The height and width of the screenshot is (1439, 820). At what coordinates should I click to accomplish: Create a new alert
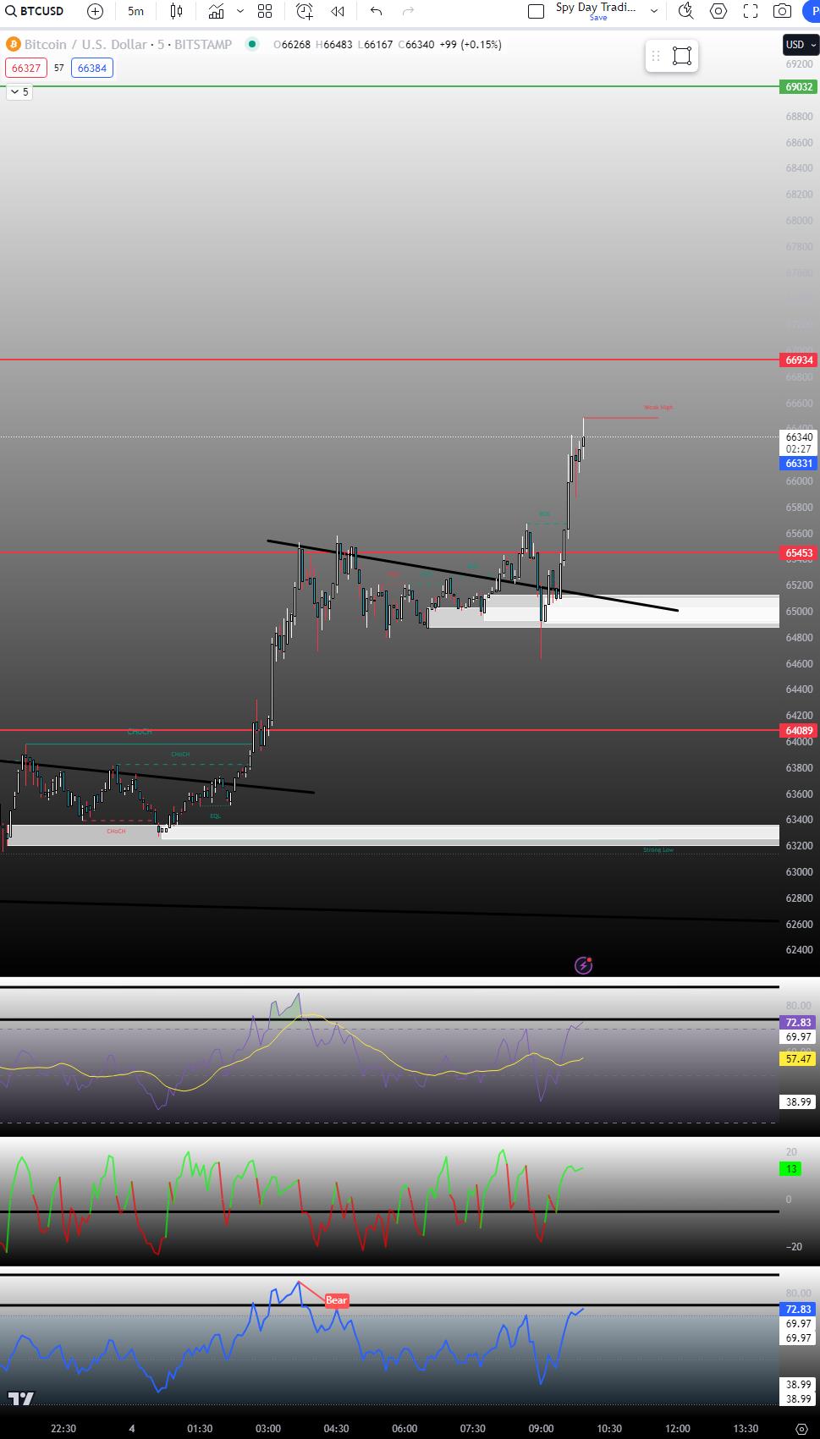point(305,11)
